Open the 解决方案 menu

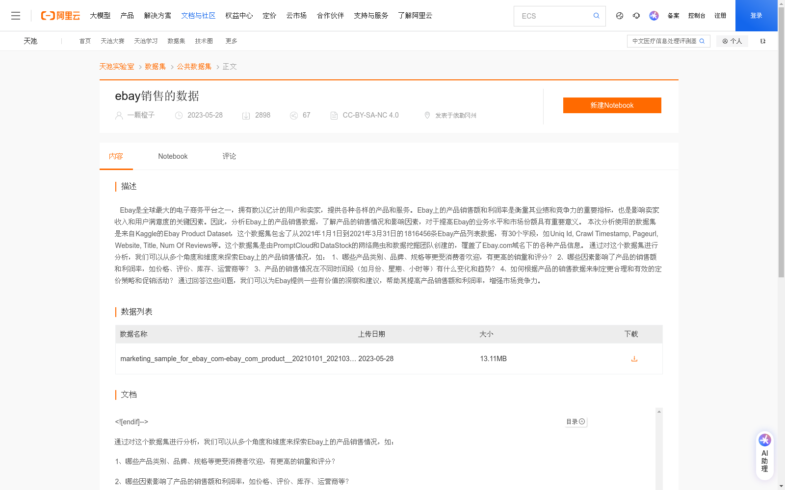click(157, 16)
